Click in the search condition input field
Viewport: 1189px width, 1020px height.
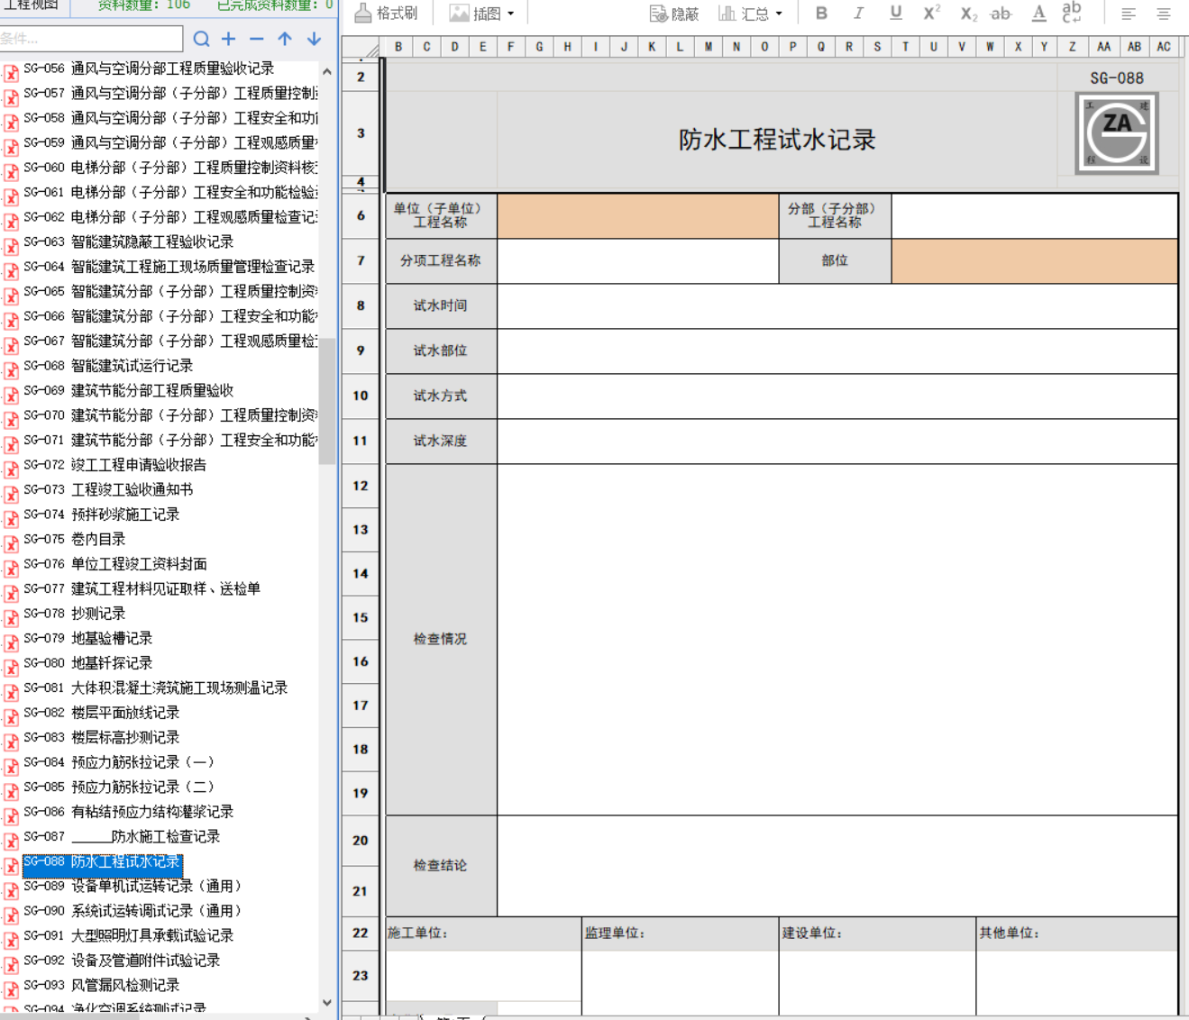click(91, 39)
